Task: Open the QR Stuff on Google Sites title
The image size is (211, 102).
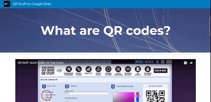Action: tap(32, 4)
